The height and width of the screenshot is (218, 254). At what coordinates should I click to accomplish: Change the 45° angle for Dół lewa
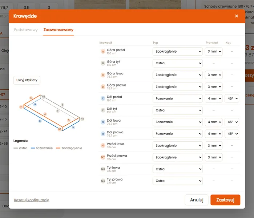232,122
